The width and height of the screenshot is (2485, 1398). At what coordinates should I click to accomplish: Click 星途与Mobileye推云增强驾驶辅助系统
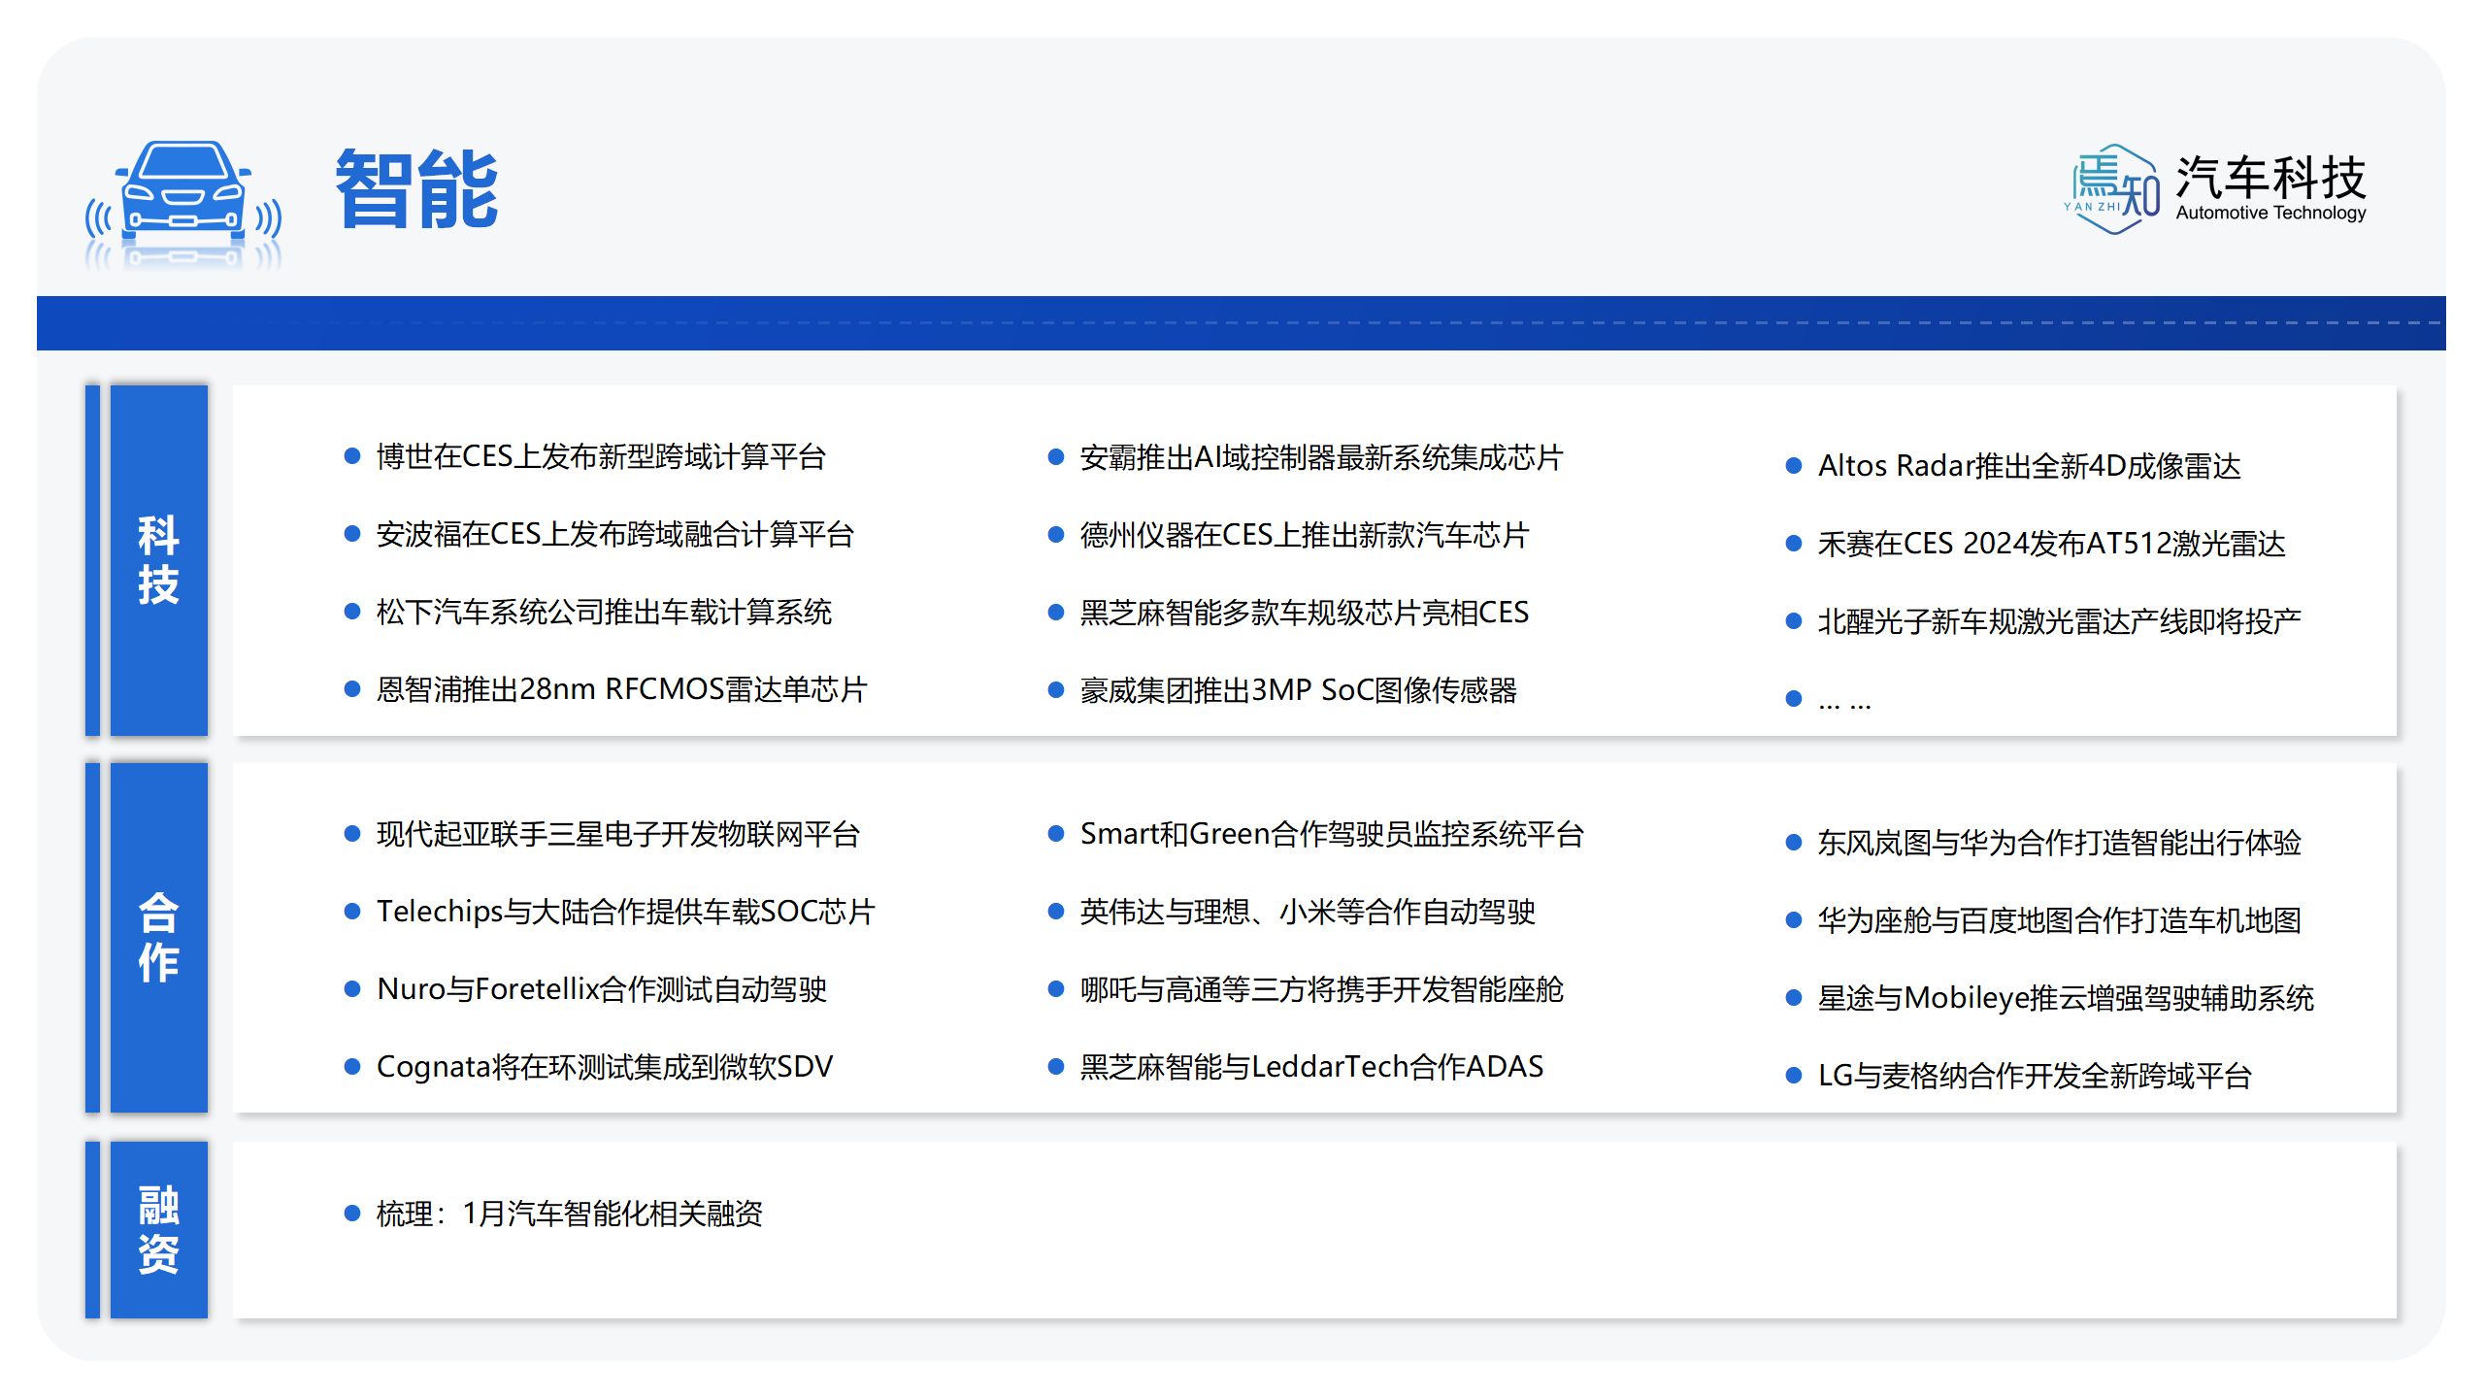tap(2066, 998)
